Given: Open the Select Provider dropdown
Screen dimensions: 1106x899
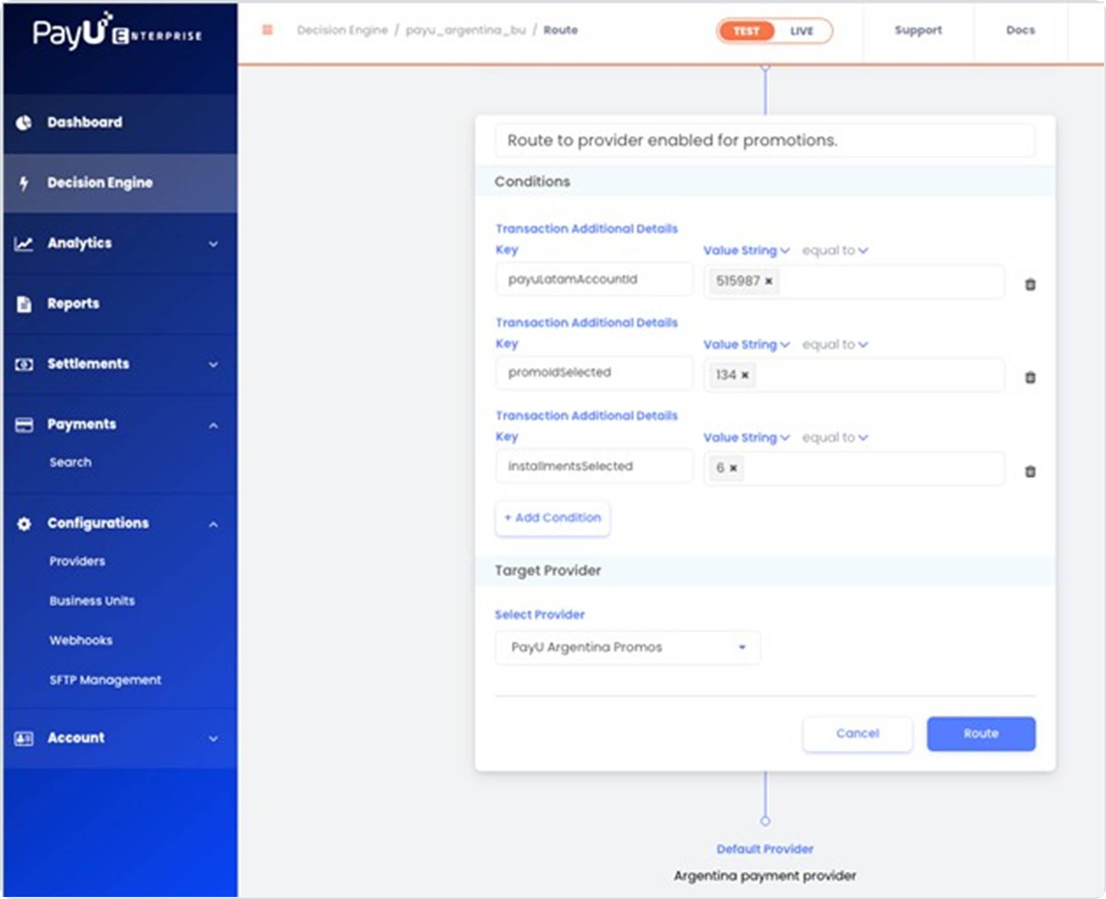Looking at the screenshot, I should click(627, 647).
